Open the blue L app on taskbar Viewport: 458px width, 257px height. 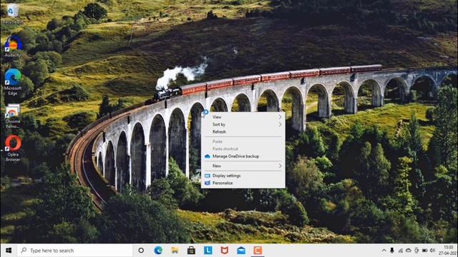pyautogui.click(x=208, y=251)
